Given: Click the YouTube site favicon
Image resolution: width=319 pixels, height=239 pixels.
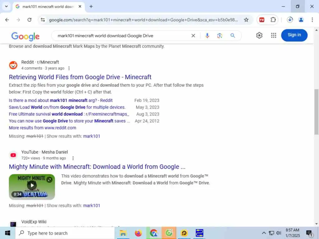Looking at the screenshot, I should 13,155.
